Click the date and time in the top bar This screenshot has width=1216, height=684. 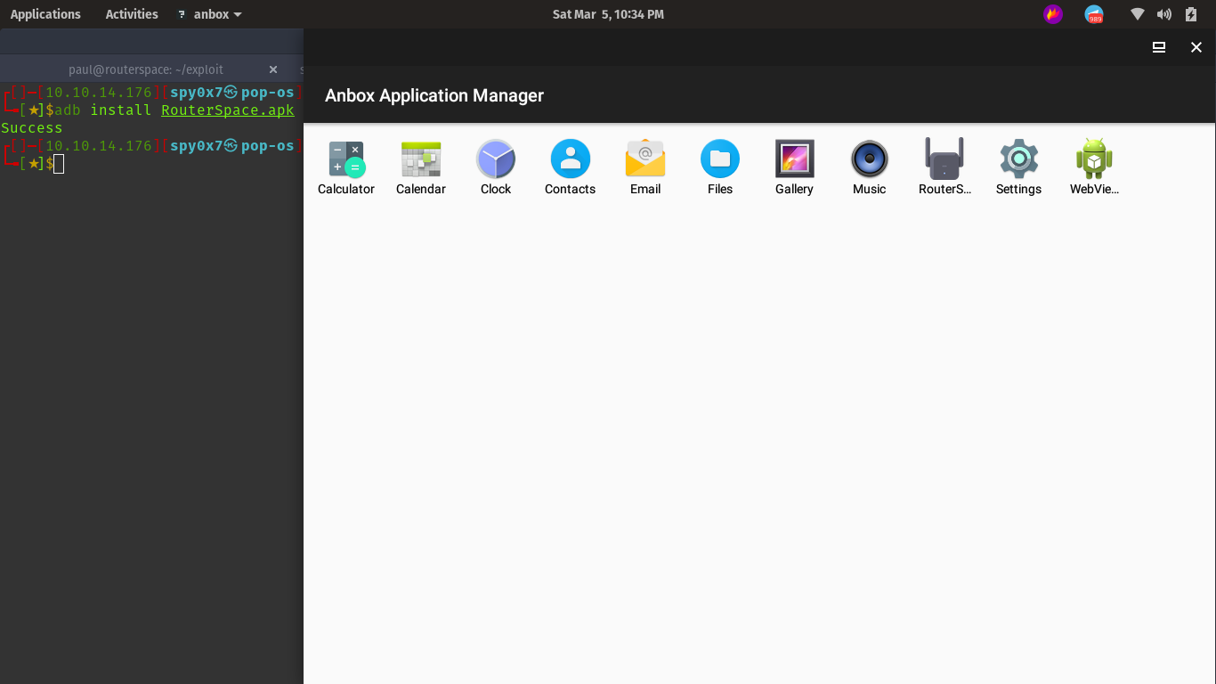click(608, 13)
